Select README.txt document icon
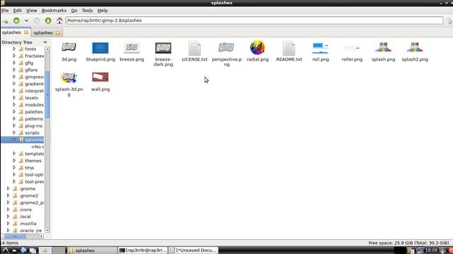The height and width of the screenshot is (254, 453). pos(289,48)
